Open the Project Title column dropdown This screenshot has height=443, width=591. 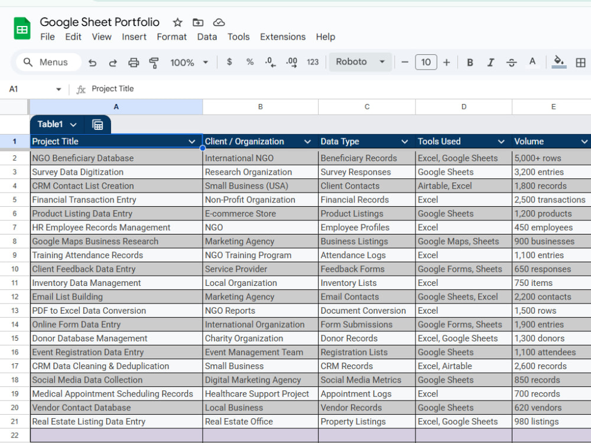pos(192,142)
